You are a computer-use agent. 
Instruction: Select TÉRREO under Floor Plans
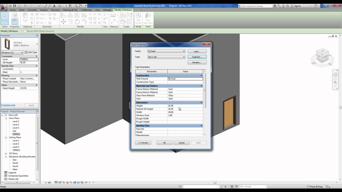[x=16, y=134]
